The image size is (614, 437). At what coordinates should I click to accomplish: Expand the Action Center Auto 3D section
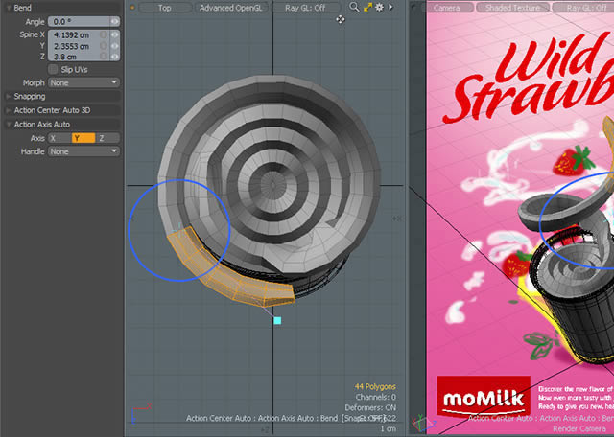pos(9,110)
